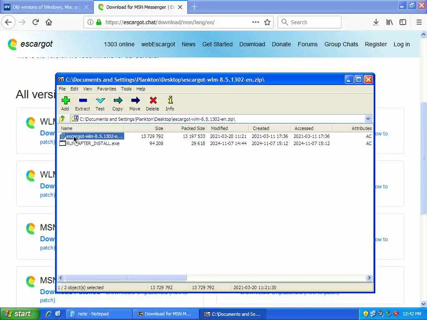Open the Favorites menu in 7-Zip
This screenshot has width=427, height=320.
[x=106, y=89]
